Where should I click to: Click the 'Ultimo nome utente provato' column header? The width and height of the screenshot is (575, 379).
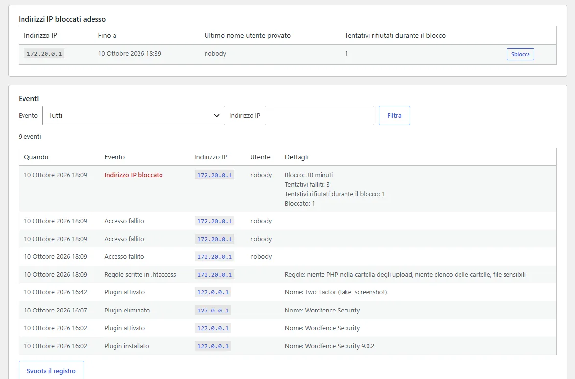point(248,35)
